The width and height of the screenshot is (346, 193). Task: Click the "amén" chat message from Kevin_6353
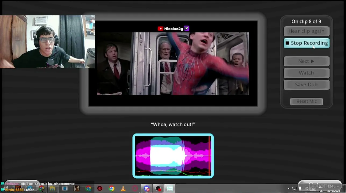[17, 190]
